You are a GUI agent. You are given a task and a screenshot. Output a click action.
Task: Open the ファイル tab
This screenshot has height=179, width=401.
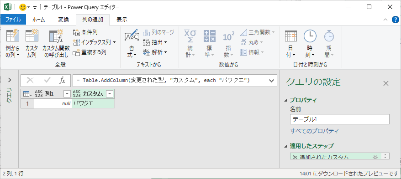coord(13,20)
